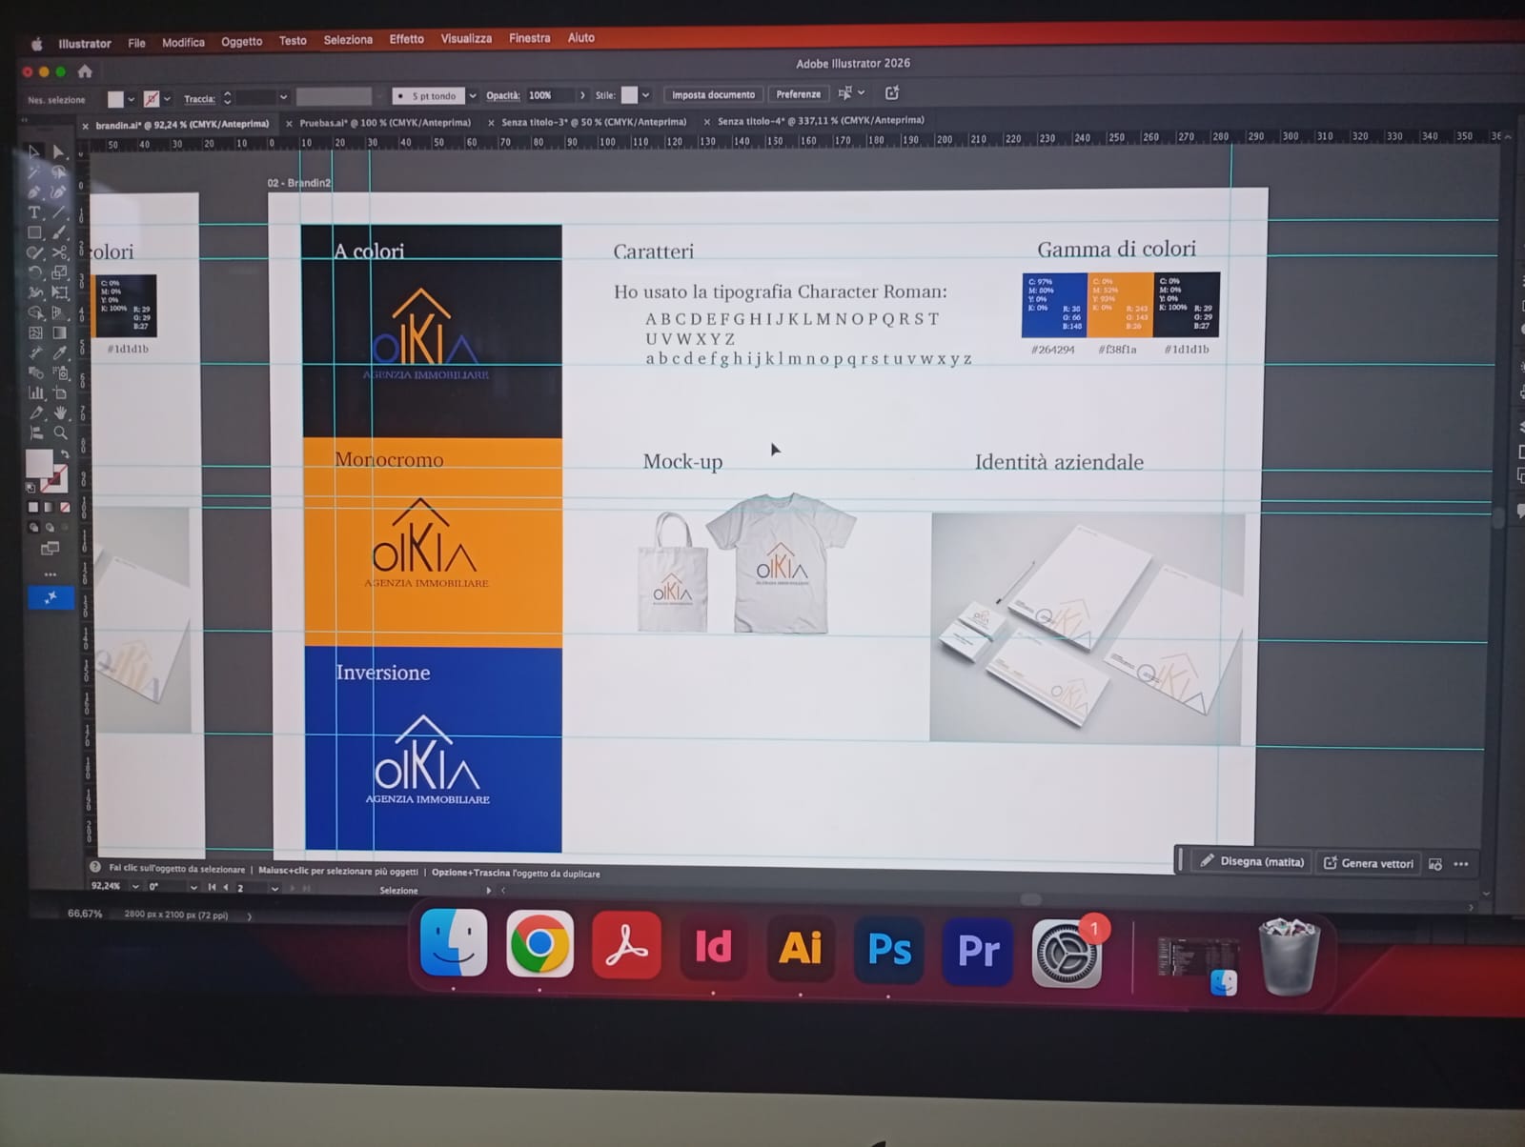Open the 5 pt tondo brush dropdown
Image resolution: width=1525 pixels, height=1147 pixels.
click(472, 96)
